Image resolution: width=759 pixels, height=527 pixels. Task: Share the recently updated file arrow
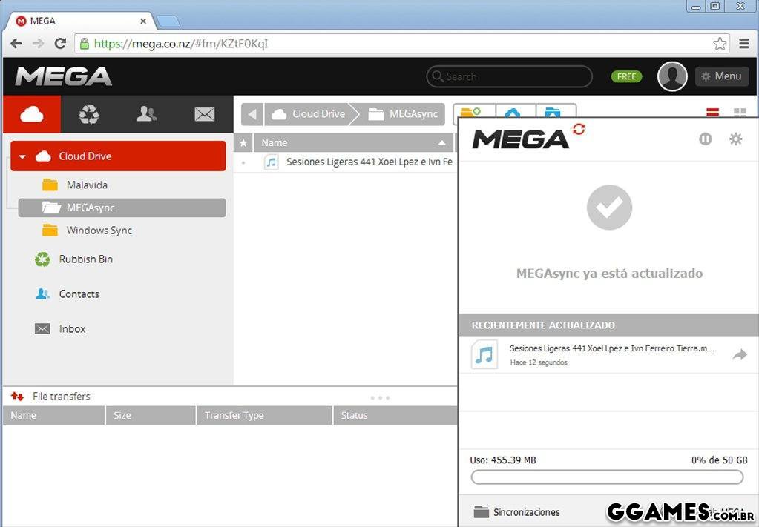tap(739, 355)
